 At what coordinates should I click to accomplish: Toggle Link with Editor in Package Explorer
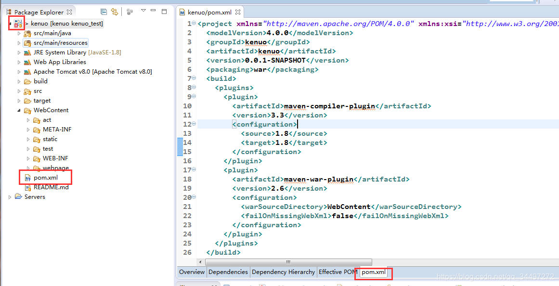(115, 12)
